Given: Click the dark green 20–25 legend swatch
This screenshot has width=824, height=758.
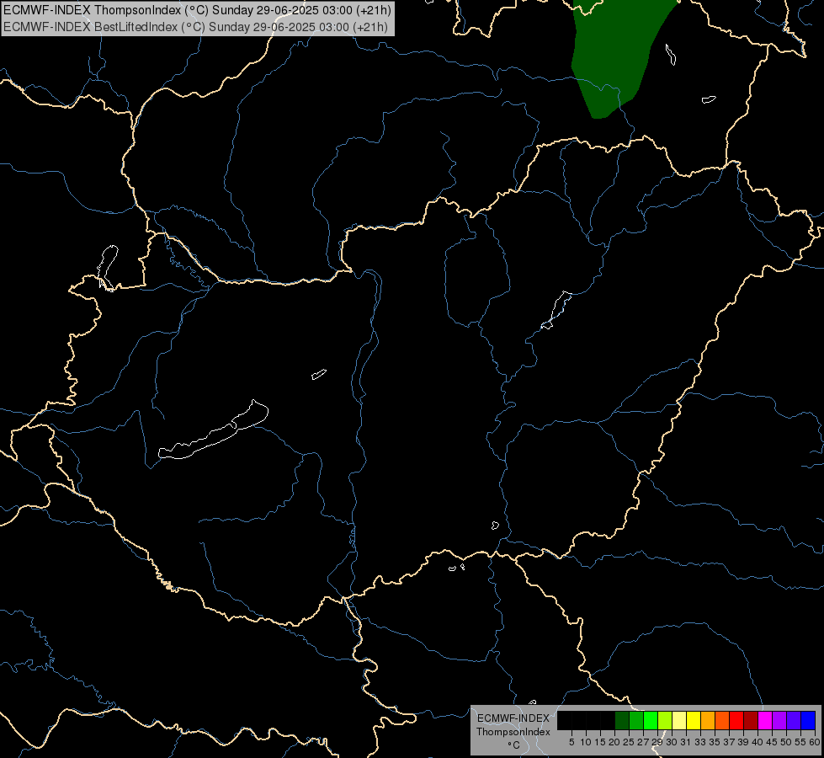Looking at the screenshot, I should pos(622,720).
